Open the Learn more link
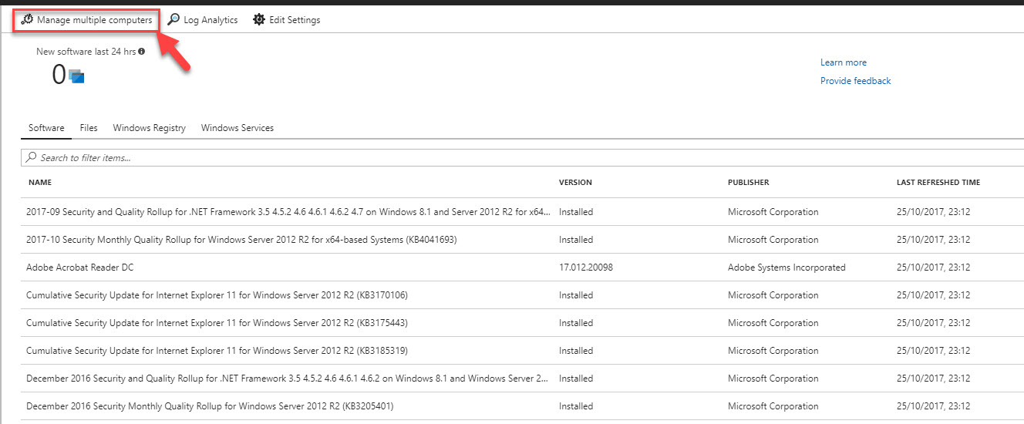Screen dimensions: 1024x424 [x=844, y=62]
